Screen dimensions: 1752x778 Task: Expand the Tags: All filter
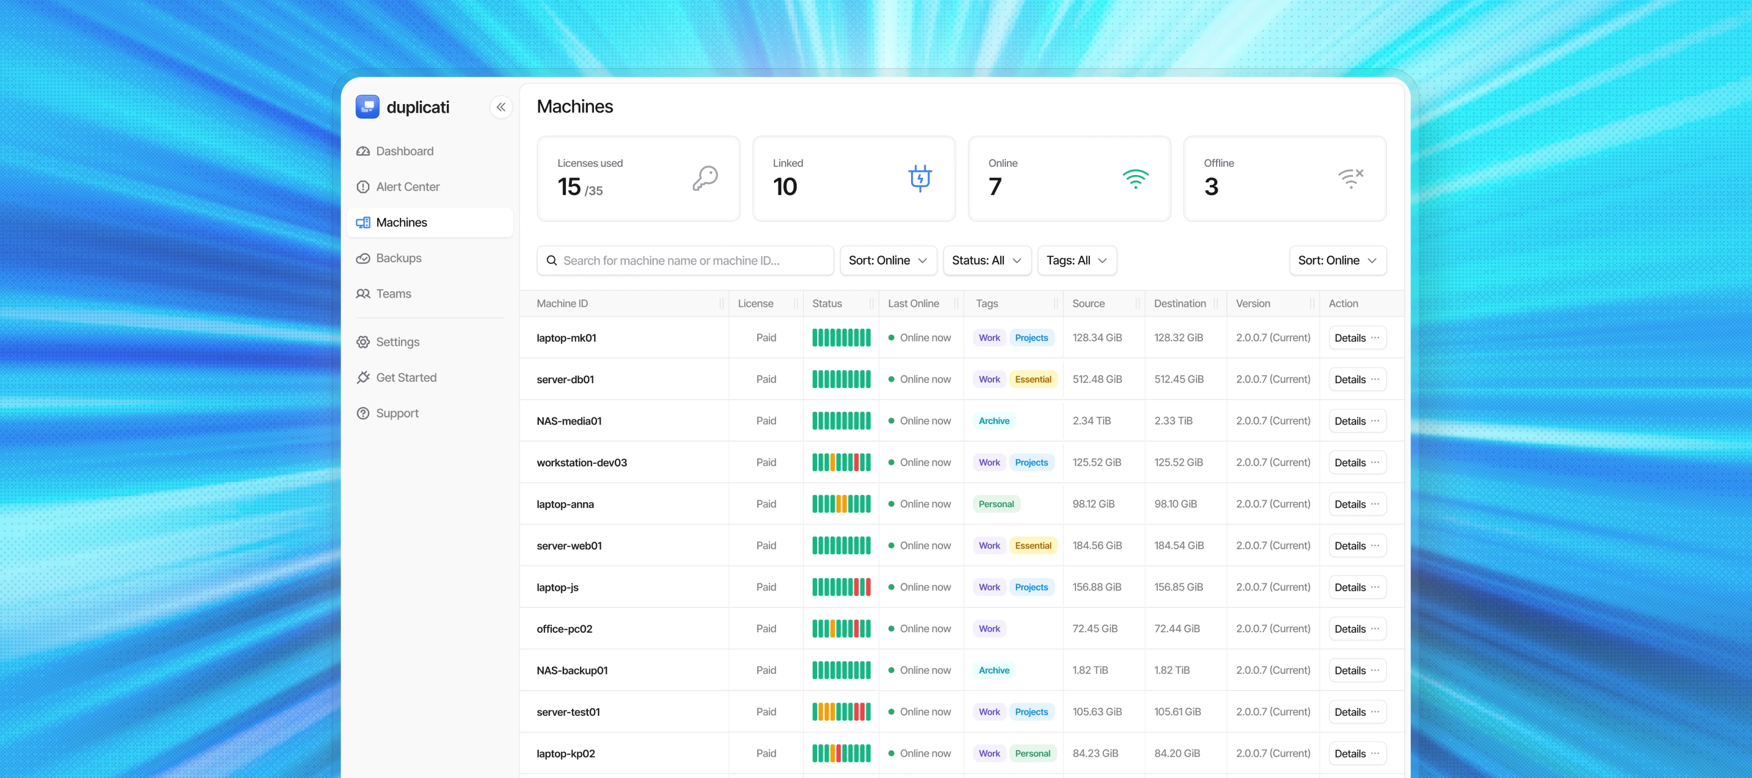pyautogui.click(x=1076, y=260)
